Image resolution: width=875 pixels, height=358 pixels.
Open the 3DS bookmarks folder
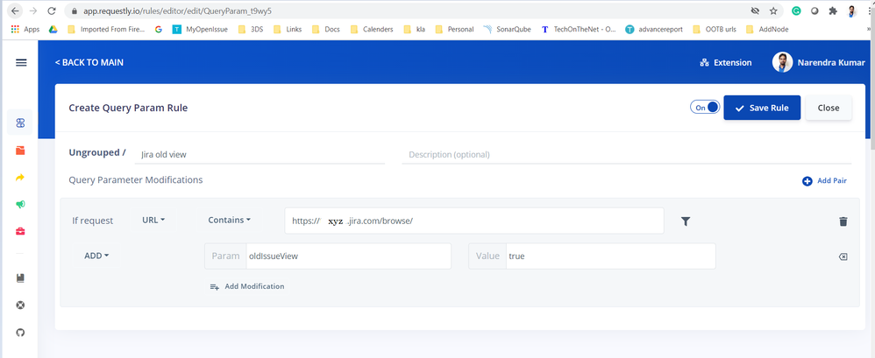coord(250,29)
